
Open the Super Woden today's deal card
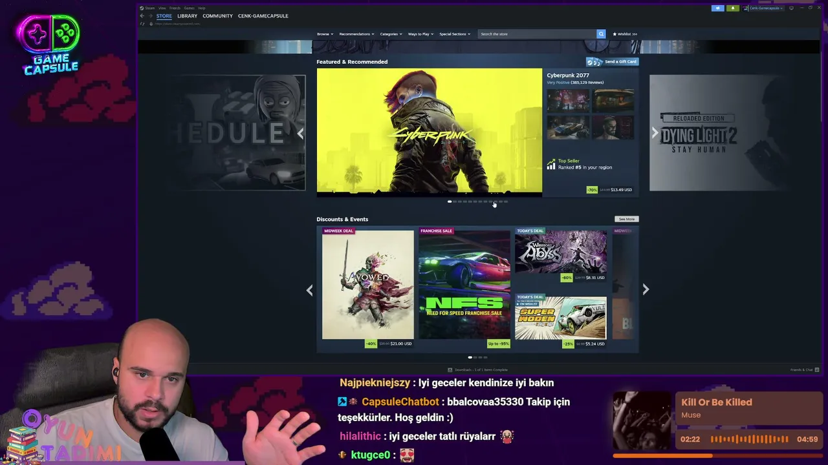coord(561,318)
